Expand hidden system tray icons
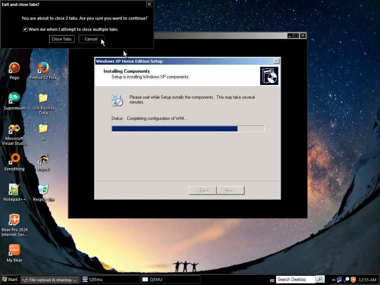380x285 pixels. [x=334, y=280]
